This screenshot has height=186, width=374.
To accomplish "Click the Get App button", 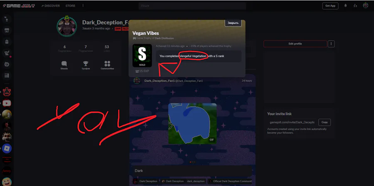I will [x=330, y=6].
